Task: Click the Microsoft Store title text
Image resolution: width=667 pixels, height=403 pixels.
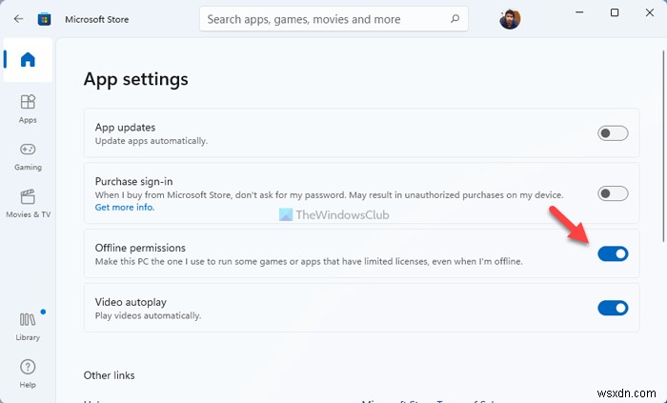Action: coord(96,20)
